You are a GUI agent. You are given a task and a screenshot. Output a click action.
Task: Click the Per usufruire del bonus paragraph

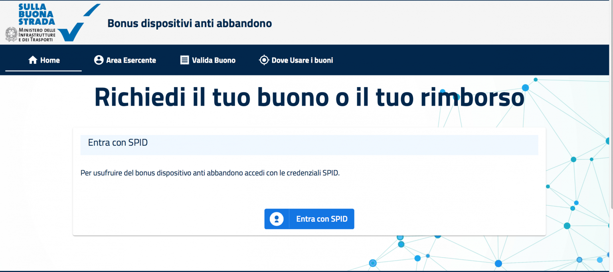tap(210, 173)
